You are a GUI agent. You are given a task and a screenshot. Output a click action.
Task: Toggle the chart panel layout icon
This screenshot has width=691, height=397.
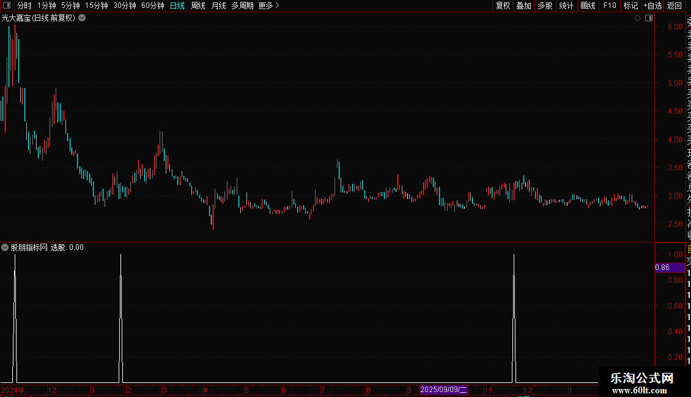pyautogui.click(x=649, y=18)
